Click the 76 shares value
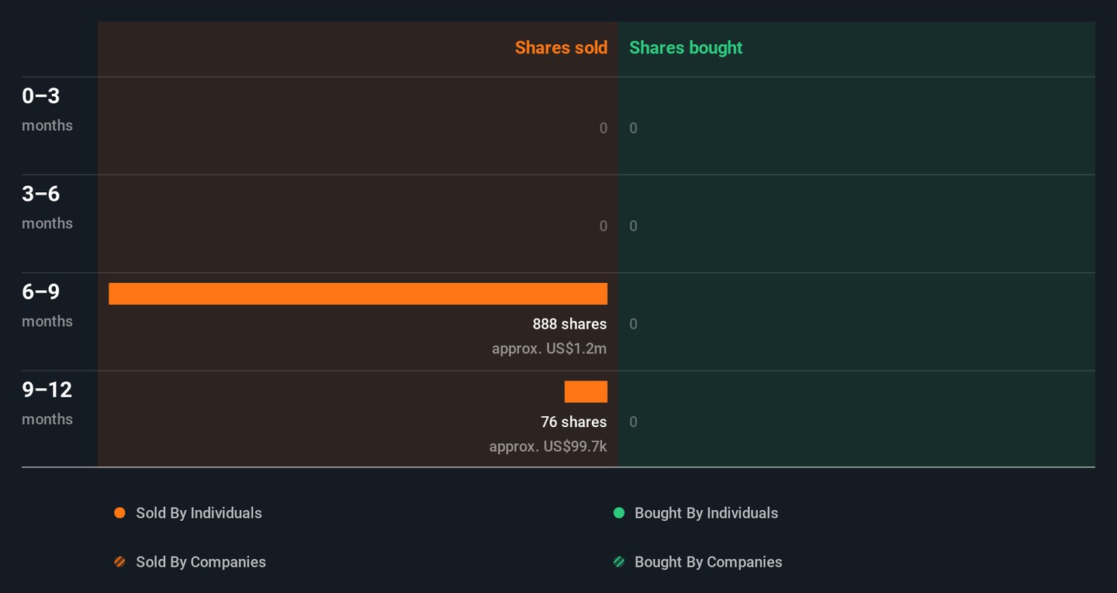Image resolution: width=1117 pixels, height=593 pixels. 573,422
